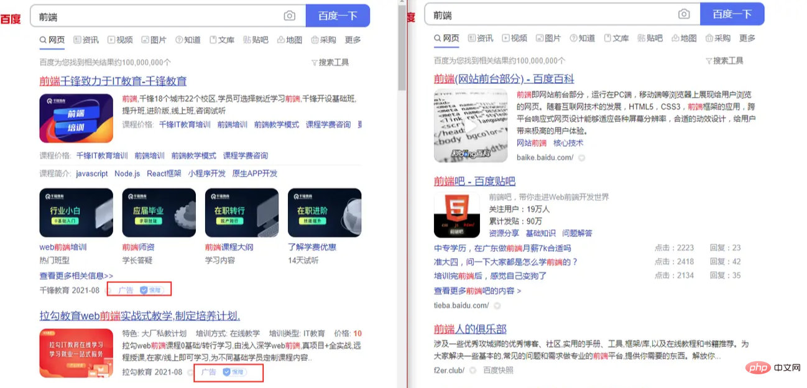This screenshot has width=807, height=388.
Task: Switch to the 图片 tab in the left pane
Action: (x=154, y=40)
